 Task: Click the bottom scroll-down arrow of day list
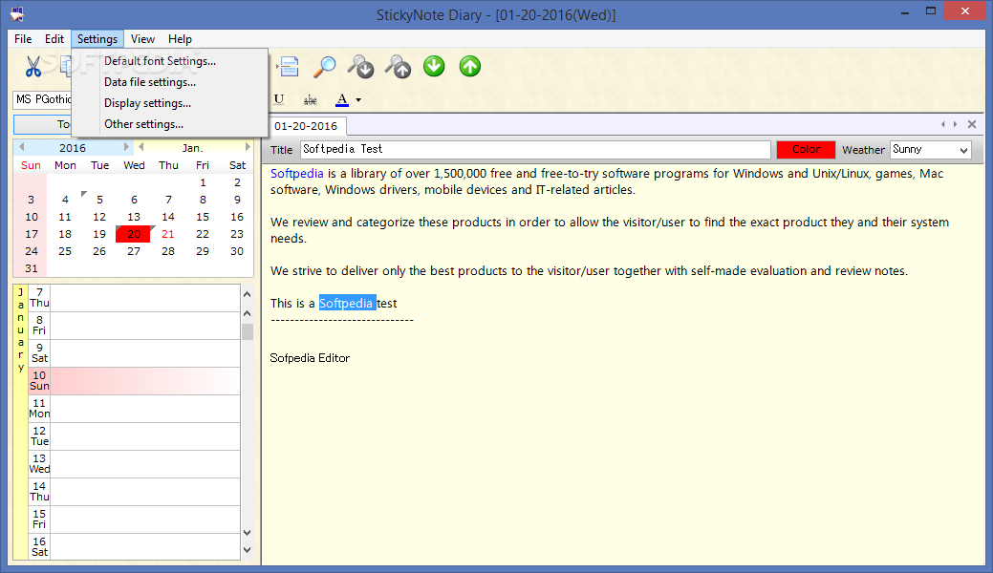(x=247, y=550)
